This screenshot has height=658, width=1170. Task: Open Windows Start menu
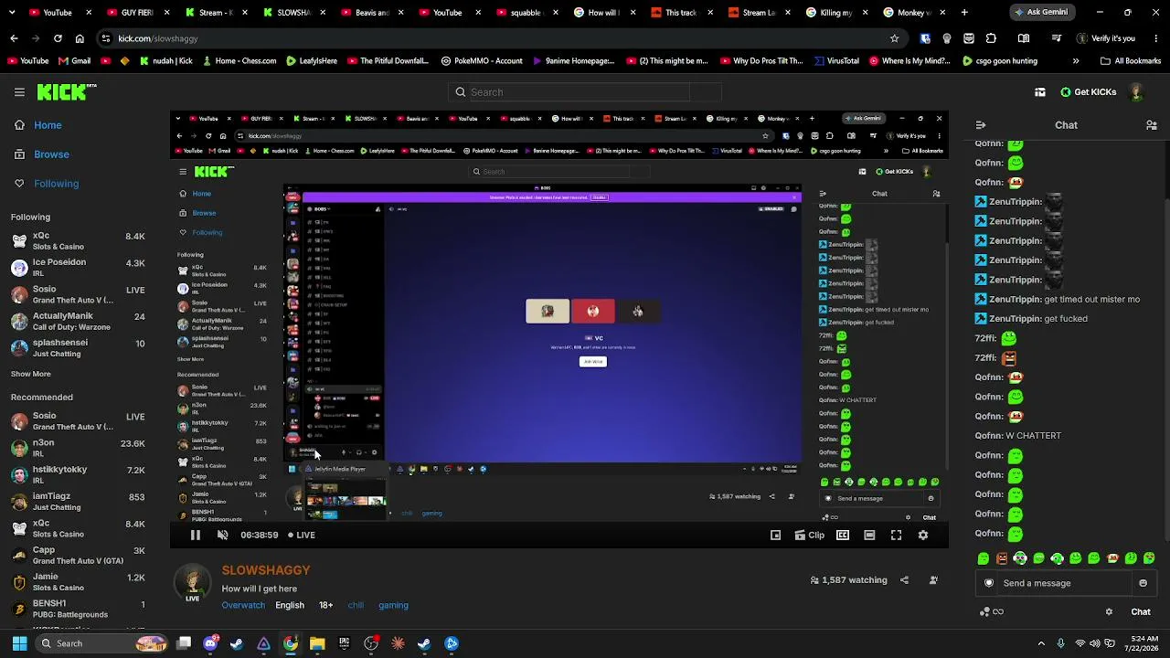[x=19, y=643]
